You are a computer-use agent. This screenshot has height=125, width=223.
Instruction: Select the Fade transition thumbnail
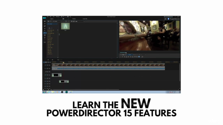[x=66, y=26]
